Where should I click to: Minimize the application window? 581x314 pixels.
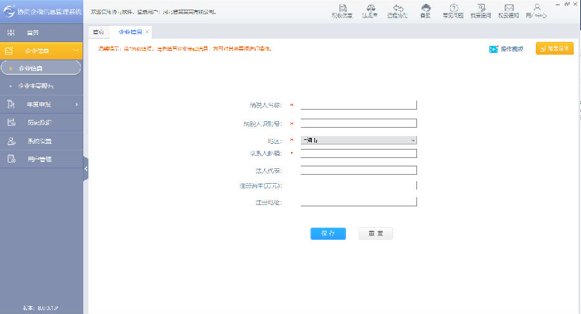coord(558,4)
